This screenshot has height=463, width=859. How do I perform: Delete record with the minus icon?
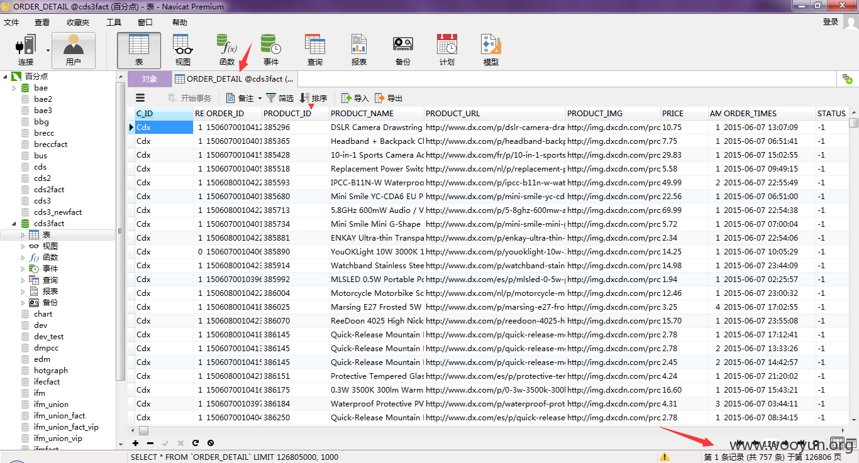click(150, 443)
